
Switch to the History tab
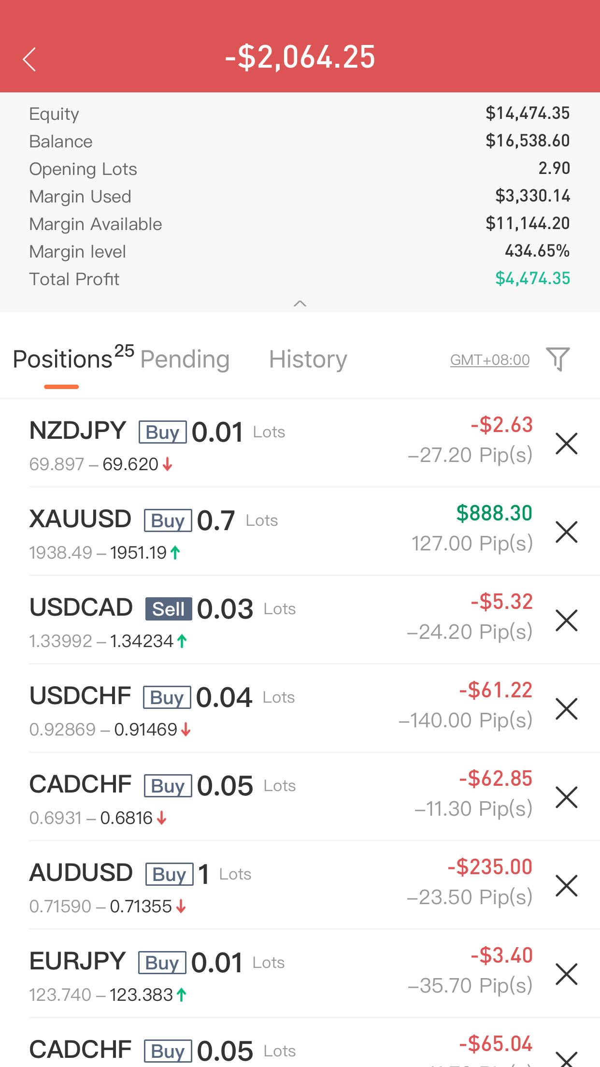click(308, 360)
